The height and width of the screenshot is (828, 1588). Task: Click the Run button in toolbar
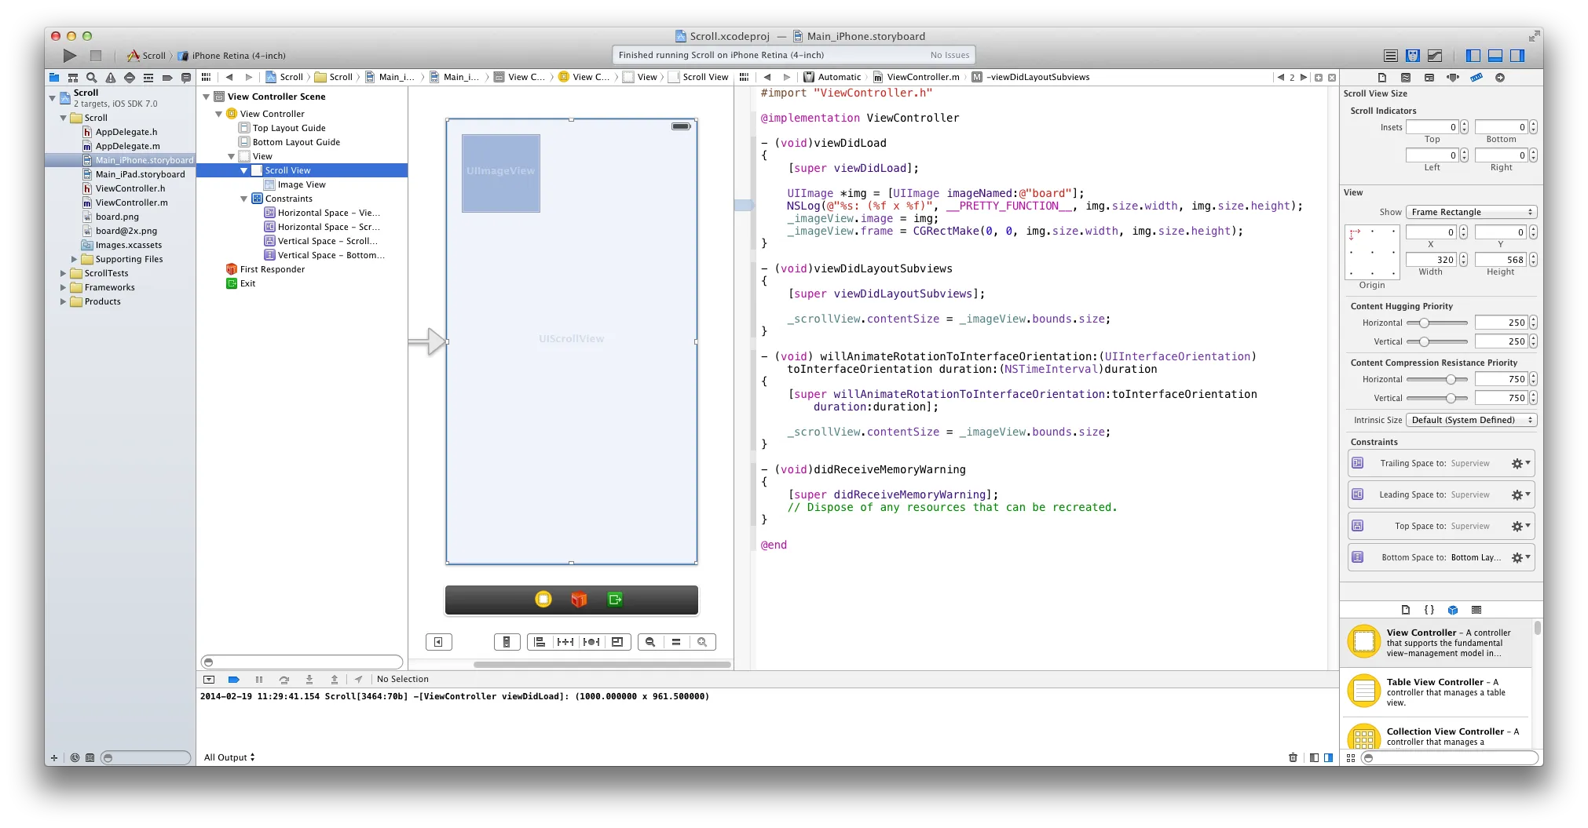[70, 56]
